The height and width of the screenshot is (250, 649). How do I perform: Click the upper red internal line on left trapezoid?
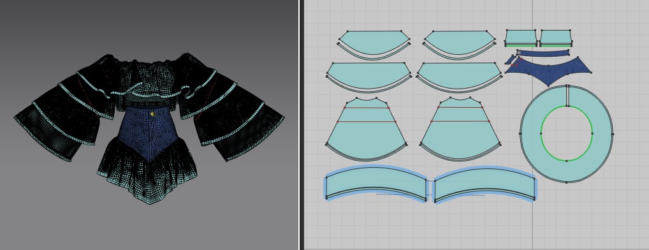coord(367,108)
